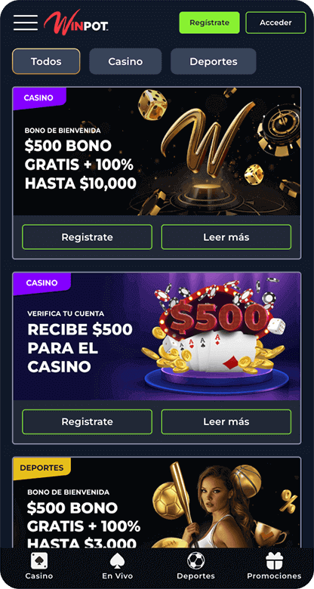Viewport: 314px width, 589px height.
Task: Click the Acceder login button
Action: point(276,23)
